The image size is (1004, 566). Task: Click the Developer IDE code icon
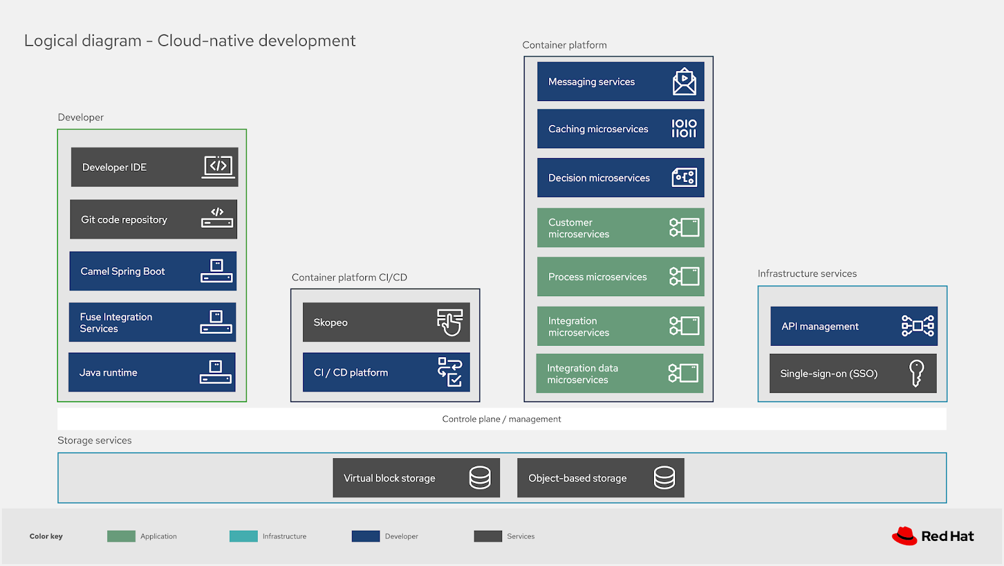tap(218, 166)
